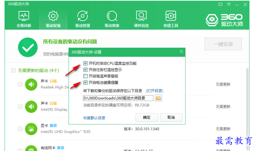
Task: Open the title bar dropdown menu icon
Action: 229,5
